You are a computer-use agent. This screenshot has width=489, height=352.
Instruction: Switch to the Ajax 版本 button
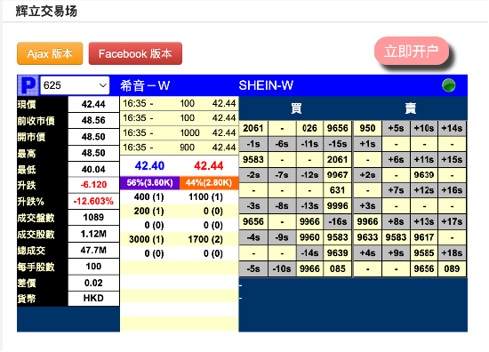pyautogui.click(x=50, y=53)
